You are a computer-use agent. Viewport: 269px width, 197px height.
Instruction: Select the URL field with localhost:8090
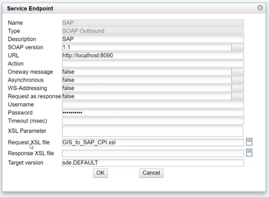(153, 56)
